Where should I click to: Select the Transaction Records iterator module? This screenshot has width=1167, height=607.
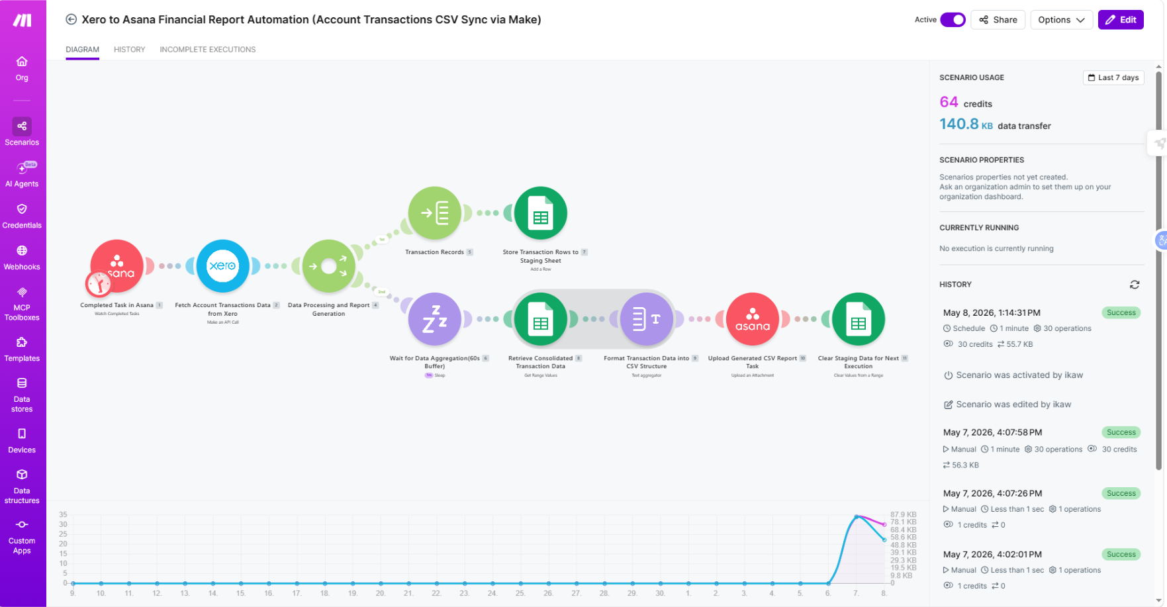coord(435,213)
